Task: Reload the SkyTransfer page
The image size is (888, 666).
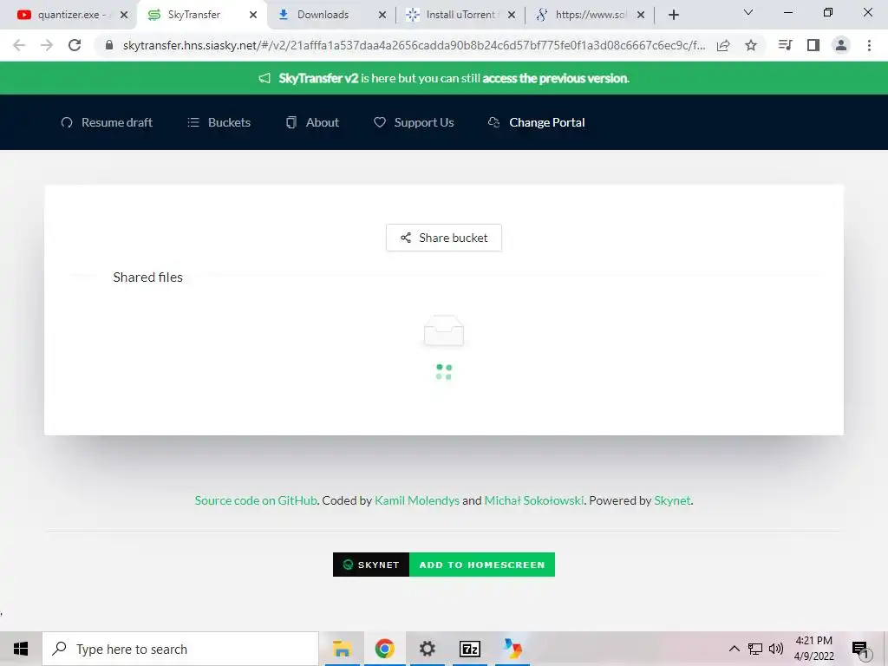Action: pyautogui.click(x=75, y=45)
